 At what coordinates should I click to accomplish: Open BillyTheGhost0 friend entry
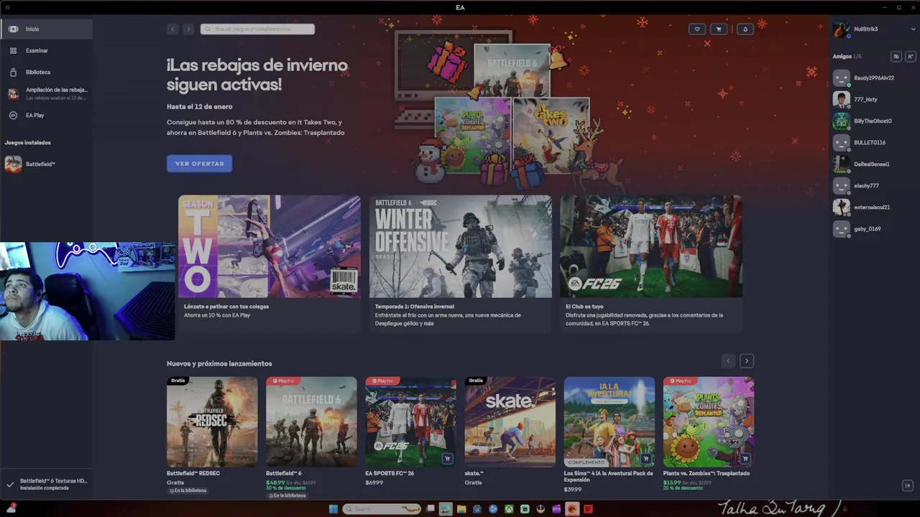(873, 121)
